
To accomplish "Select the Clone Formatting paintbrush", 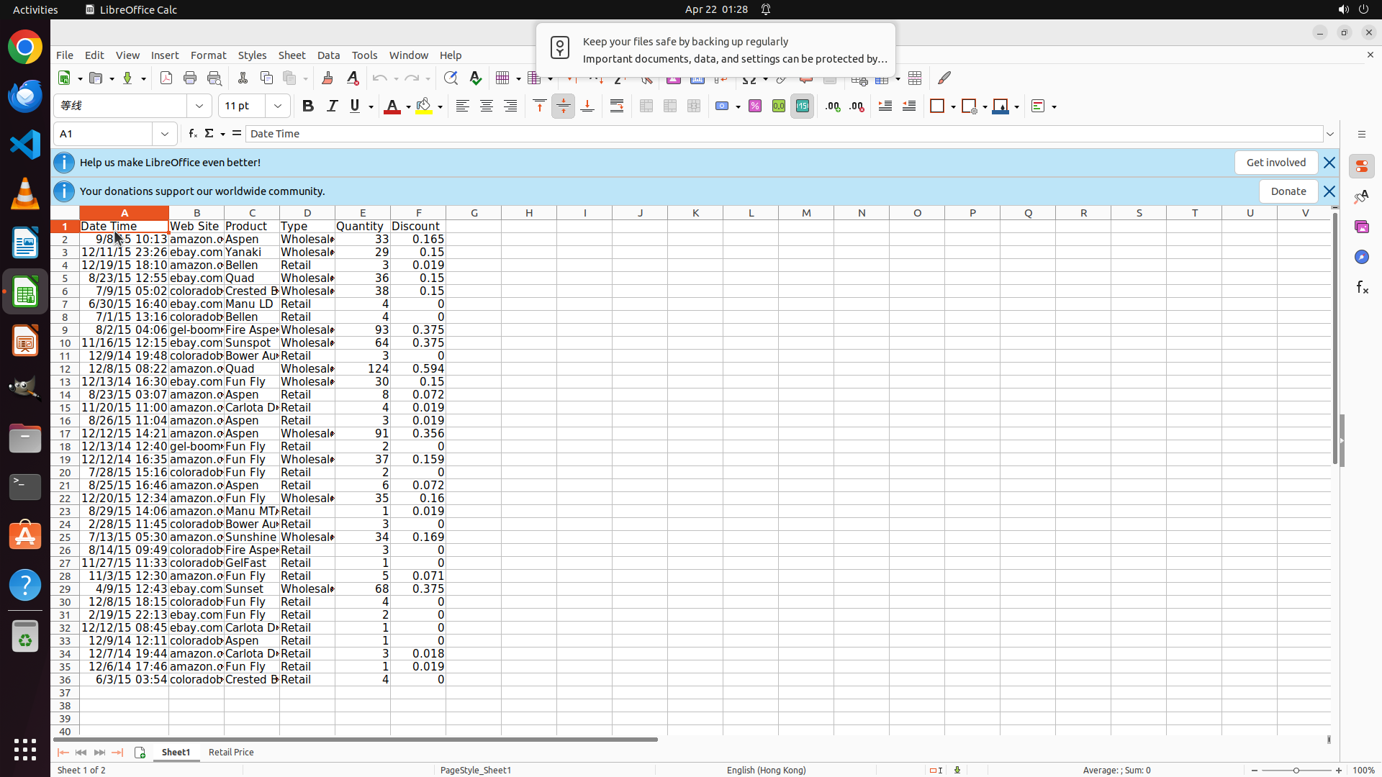I will 328,78.
